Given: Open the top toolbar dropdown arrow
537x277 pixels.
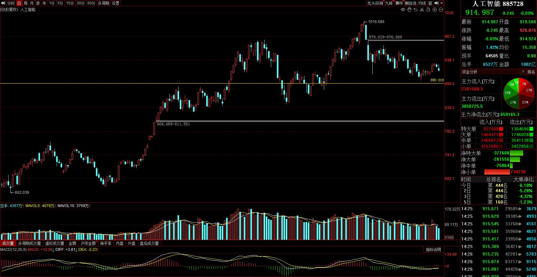Looking at the screenshot, I should tap(442, 3).
